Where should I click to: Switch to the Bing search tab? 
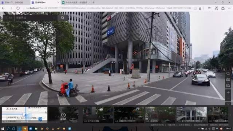point(75,3)
